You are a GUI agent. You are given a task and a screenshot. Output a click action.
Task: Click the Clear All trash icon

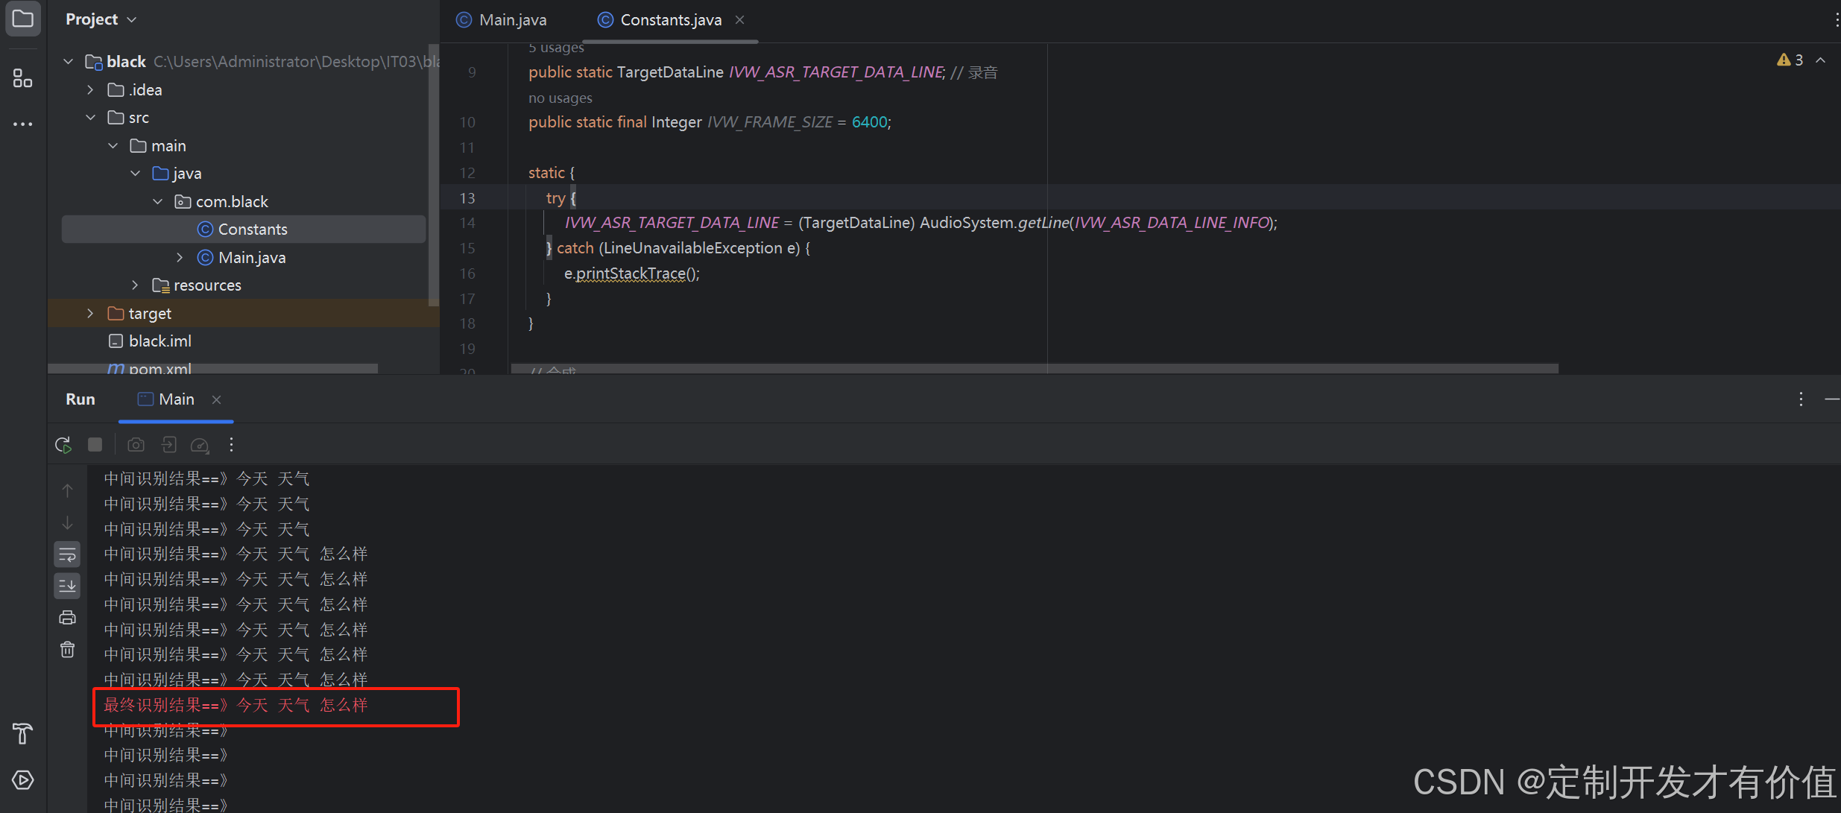pyautogui.click(x=67, y=650)
